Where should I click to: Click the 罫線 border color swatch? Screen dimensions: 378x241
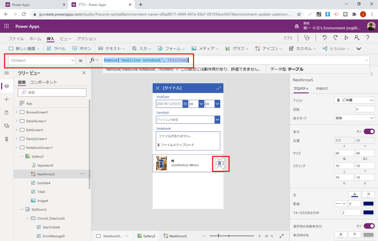tap(368, 204)
